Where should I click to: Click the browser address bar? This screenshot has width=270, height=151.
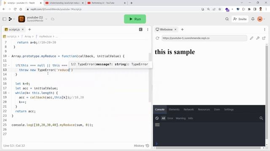[113, 9]
